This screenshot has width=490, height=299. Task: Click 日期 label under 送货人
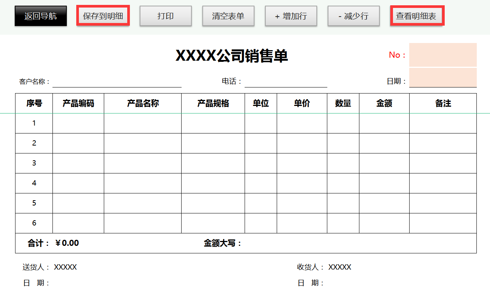click(36, 283)
